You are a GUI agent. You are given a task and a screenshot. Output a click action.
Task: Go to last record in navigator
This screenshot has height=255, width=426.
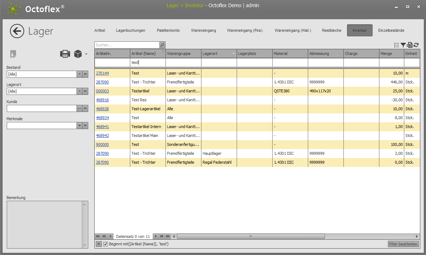168,236
